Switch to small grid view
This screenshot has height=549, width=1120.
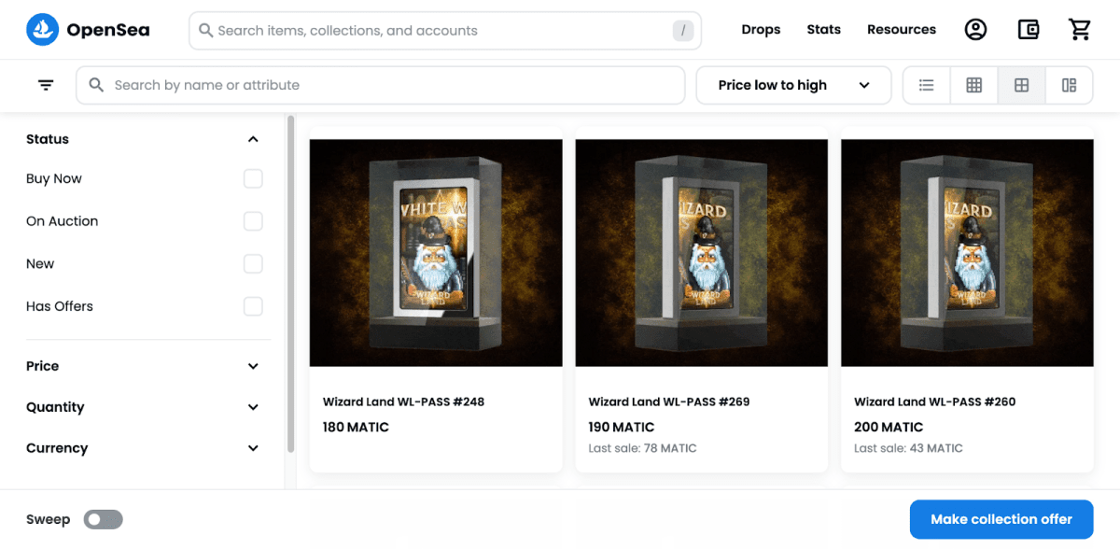click(974, 85)
